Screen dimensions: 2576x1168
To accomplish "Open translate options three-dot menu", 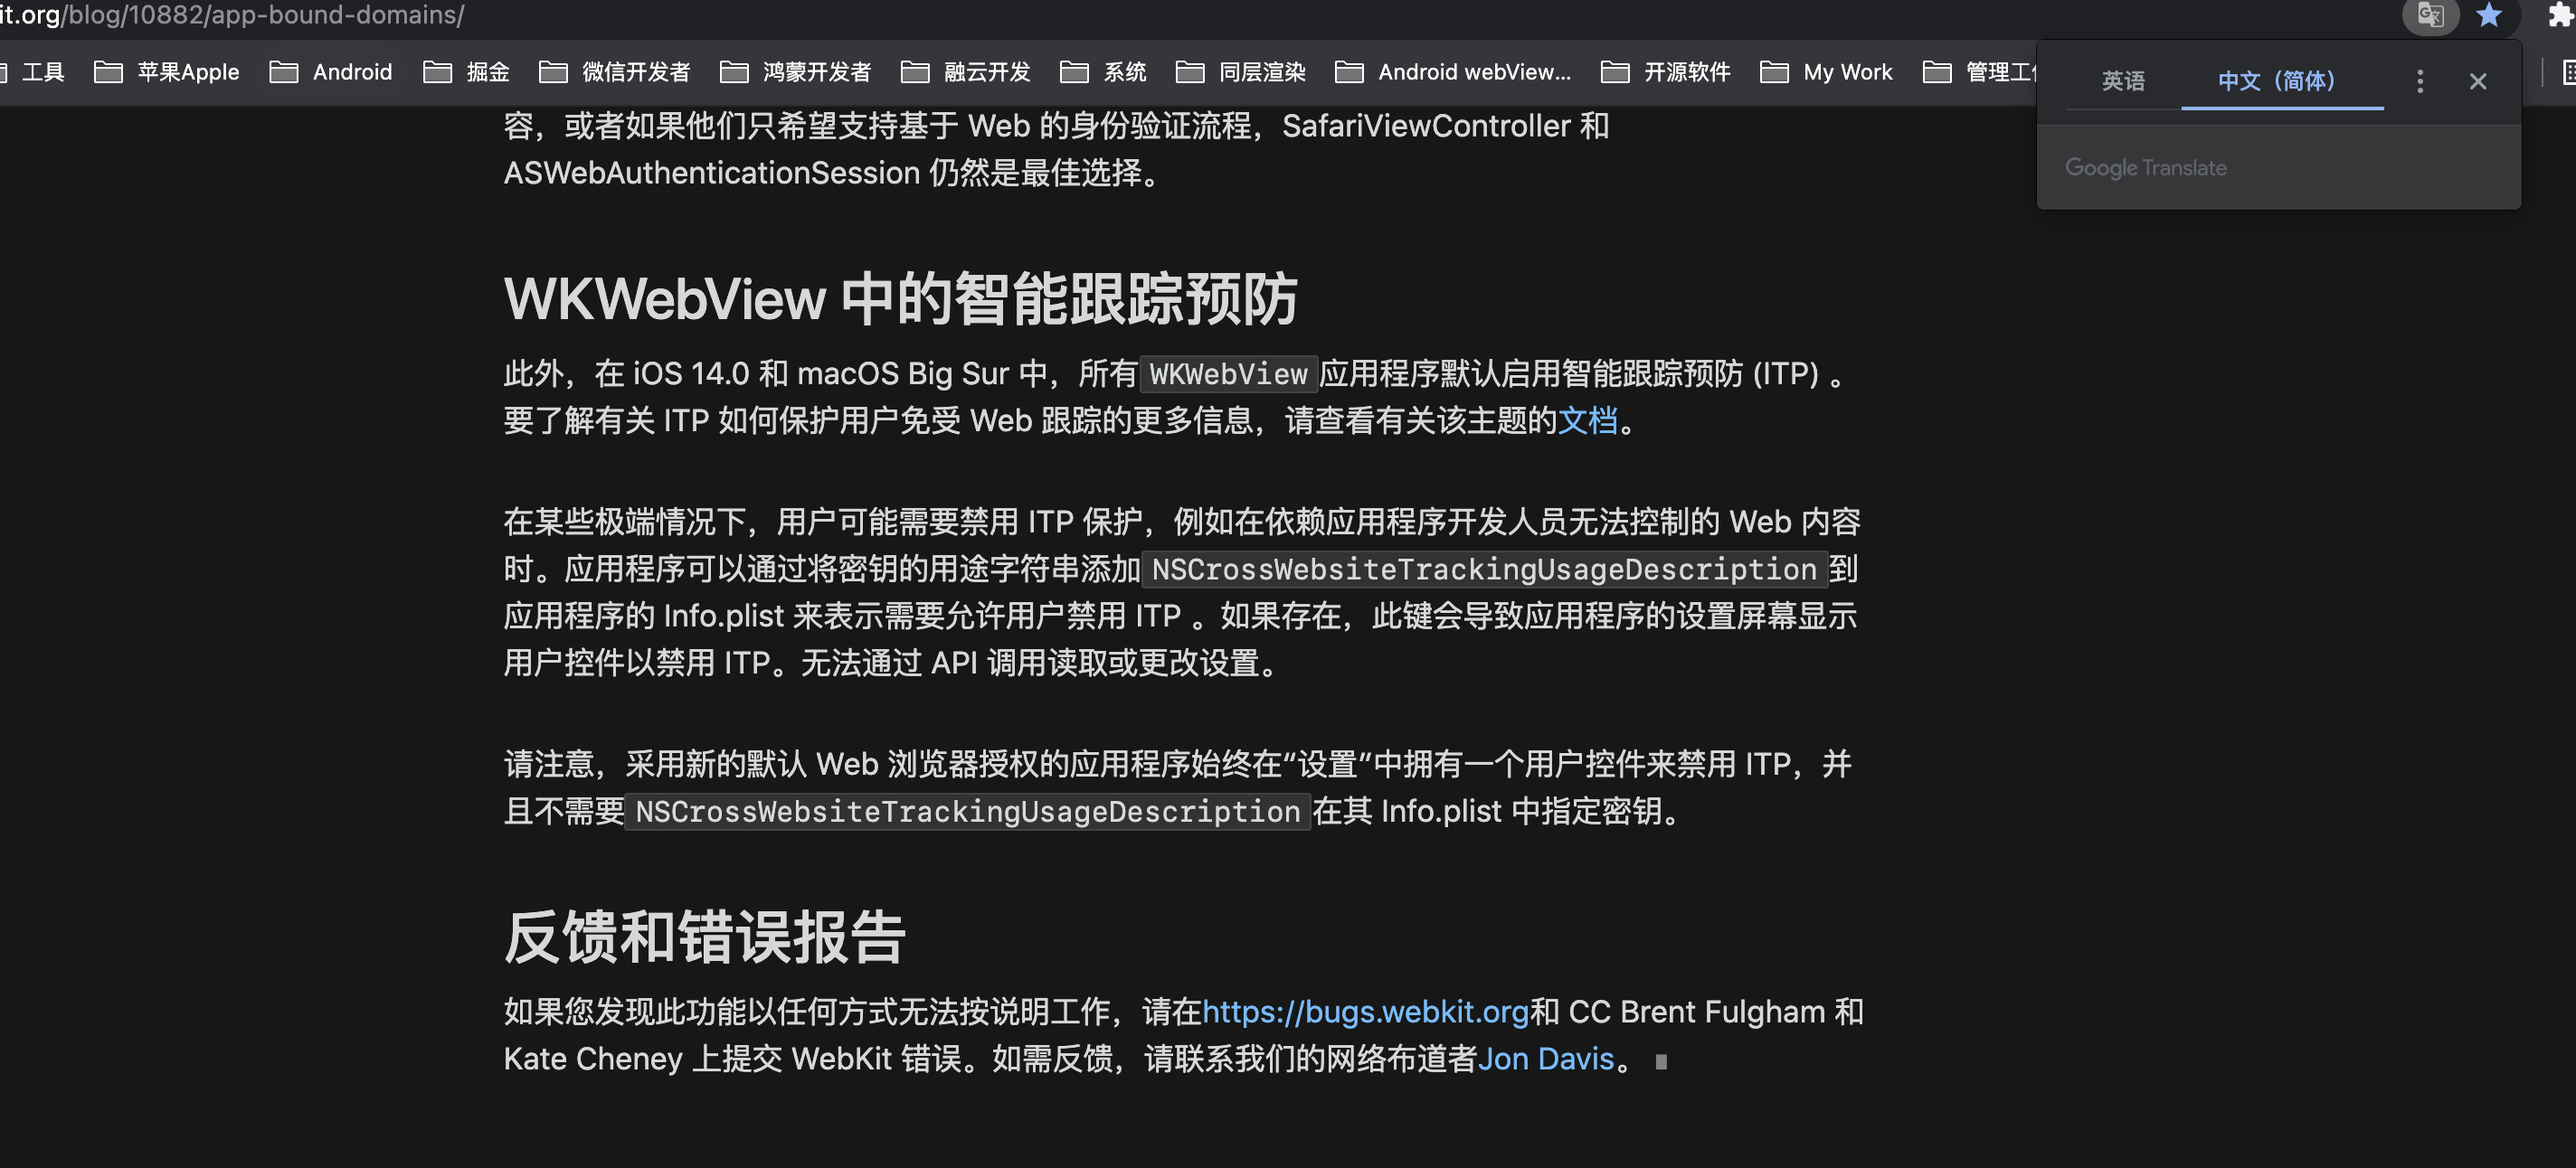I will 2419,81.
